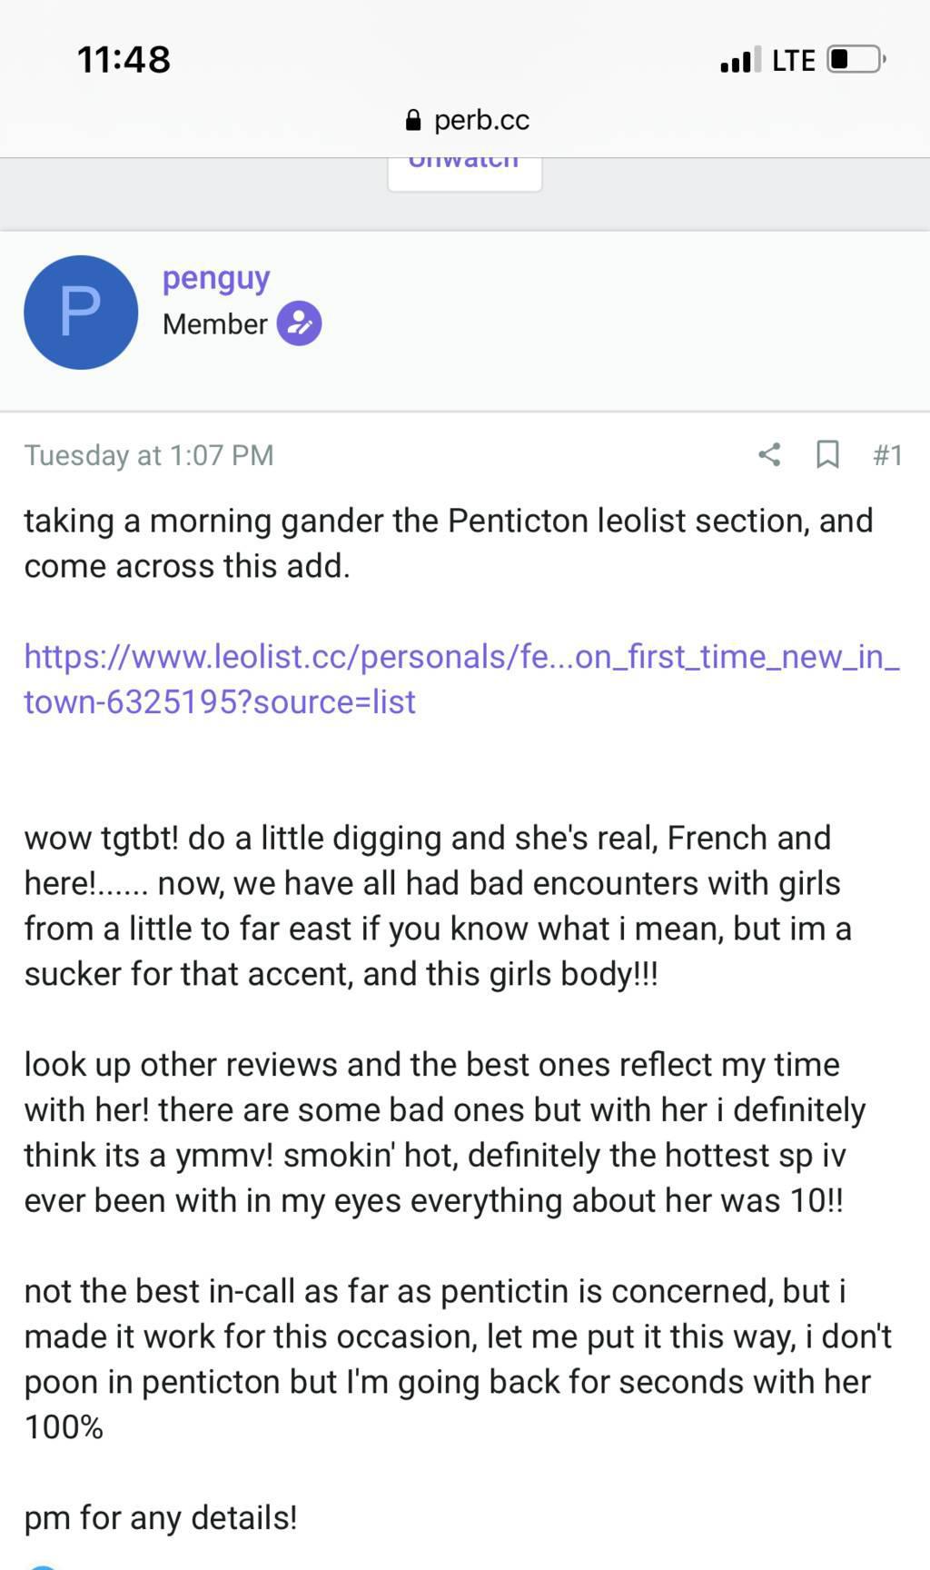This screenshot has width=930, height=1570.
Task: Open the penguy username profile link
Action: pyautogui.click(x=216, y=278)
